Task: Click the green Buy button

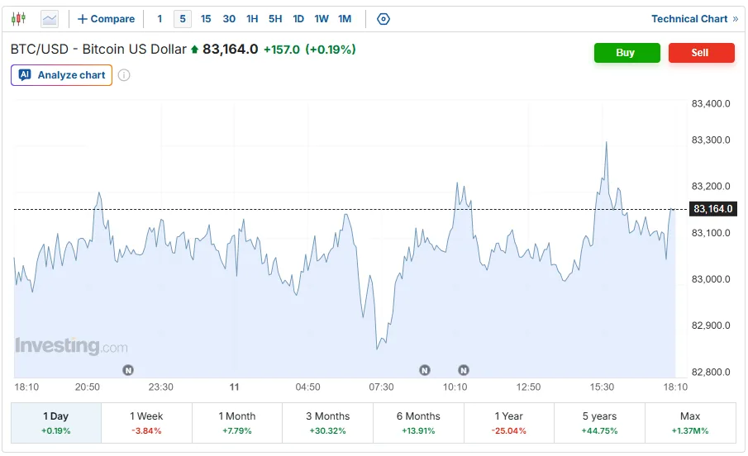Action: click(x=627, y=53)
